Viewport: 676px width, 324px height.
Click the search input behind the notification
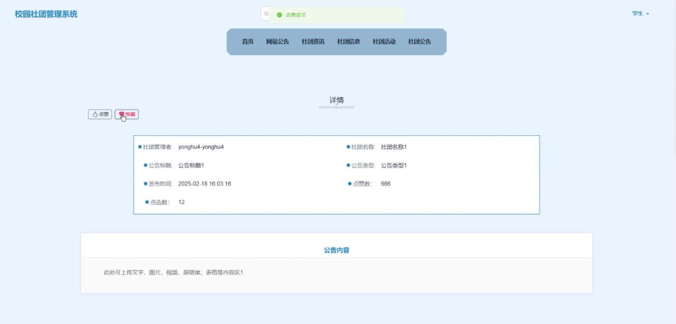(x=265, y=14)
